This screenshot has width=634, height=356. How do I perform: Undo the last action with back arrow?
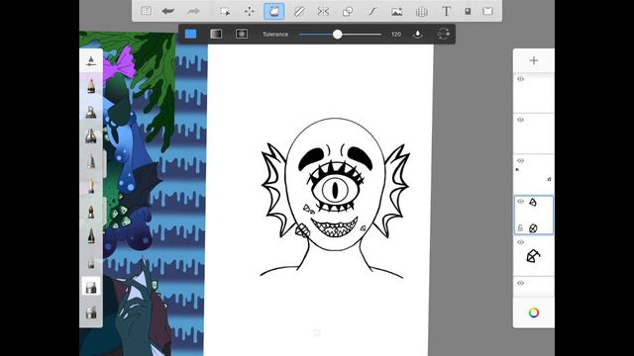click(168, 11)
